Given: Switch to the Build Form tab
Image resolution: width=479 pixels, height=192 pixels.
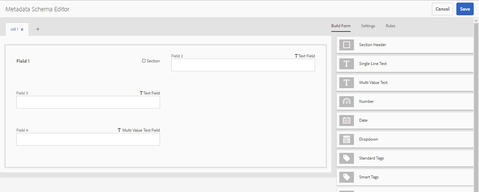Looking at the screenshot, I should point(341,26).
